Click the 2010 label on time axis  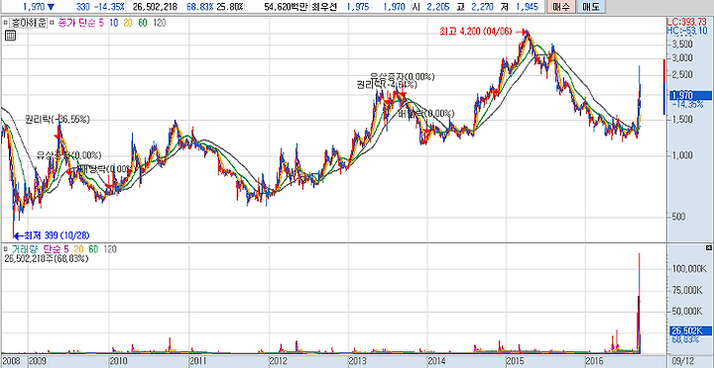tap(118, 361)
